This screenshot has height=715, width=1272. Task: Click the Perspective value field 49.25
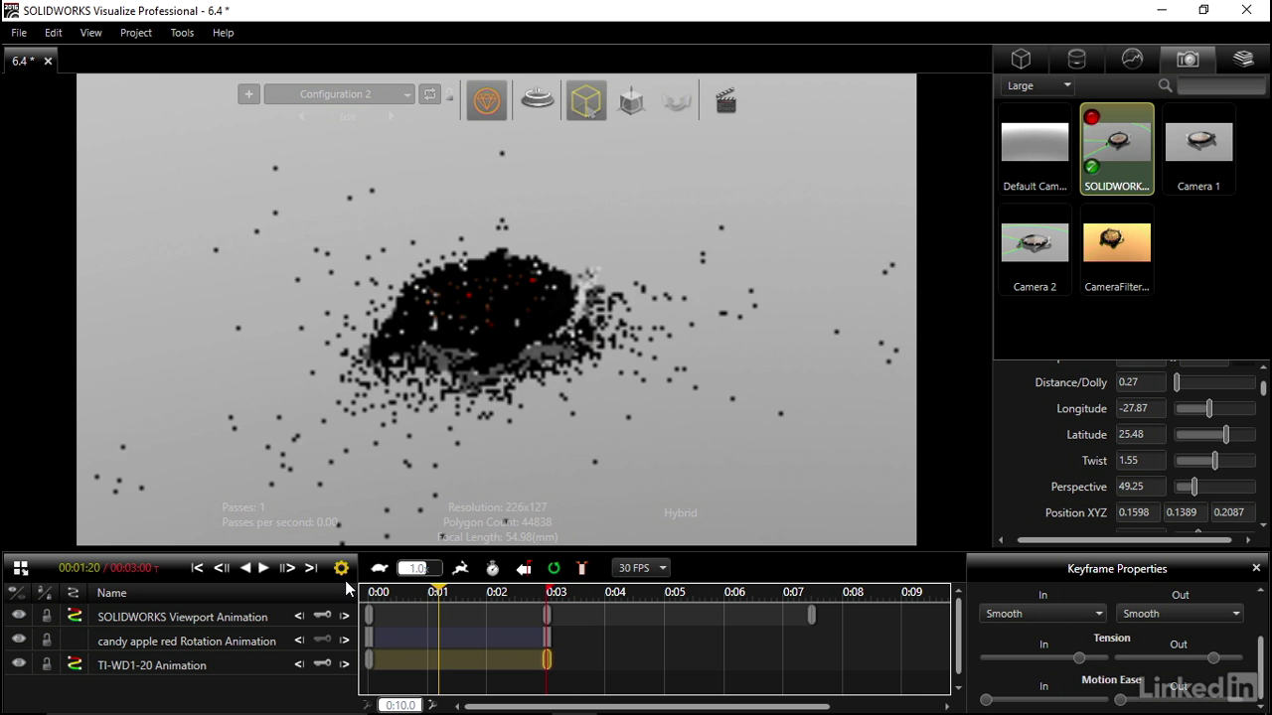click(x=1140, y=487)
